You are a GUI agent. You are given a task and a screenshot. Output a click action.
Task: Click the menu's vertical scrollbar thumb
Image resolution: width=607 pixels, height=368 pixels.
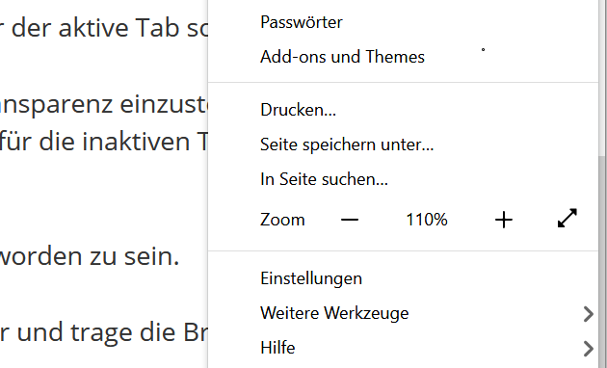[602, 261]
